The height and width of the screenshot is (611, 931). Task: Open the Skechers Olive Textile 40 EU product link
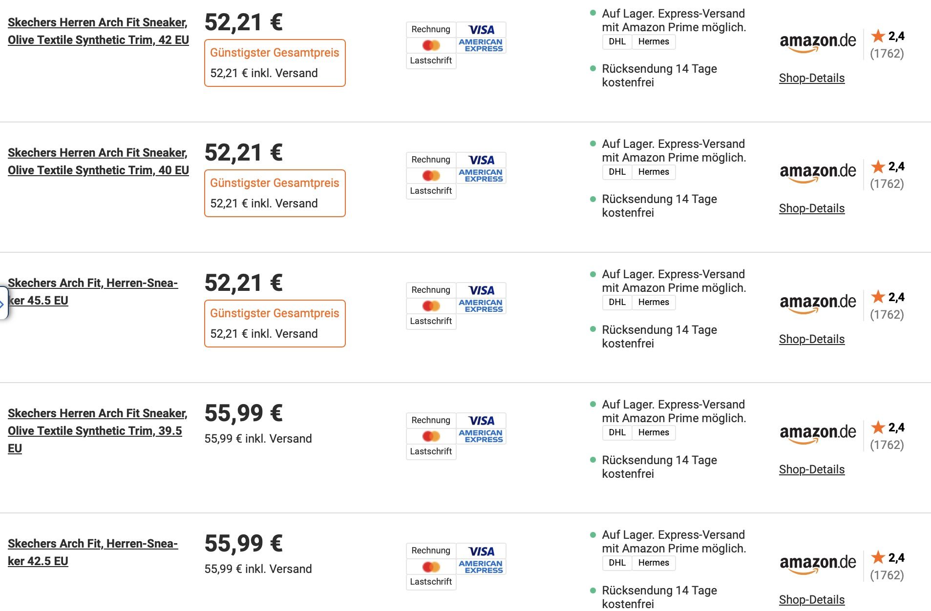[98, 162]
